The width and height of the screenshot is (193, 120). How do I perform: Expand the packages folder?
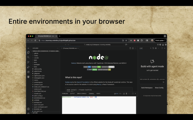(x=37, y=65)
